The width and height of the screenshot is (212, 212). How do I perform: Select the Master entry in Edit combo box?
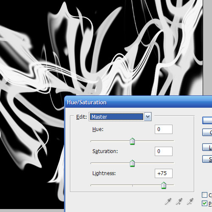pyautogui.click(x=117, y=117)
